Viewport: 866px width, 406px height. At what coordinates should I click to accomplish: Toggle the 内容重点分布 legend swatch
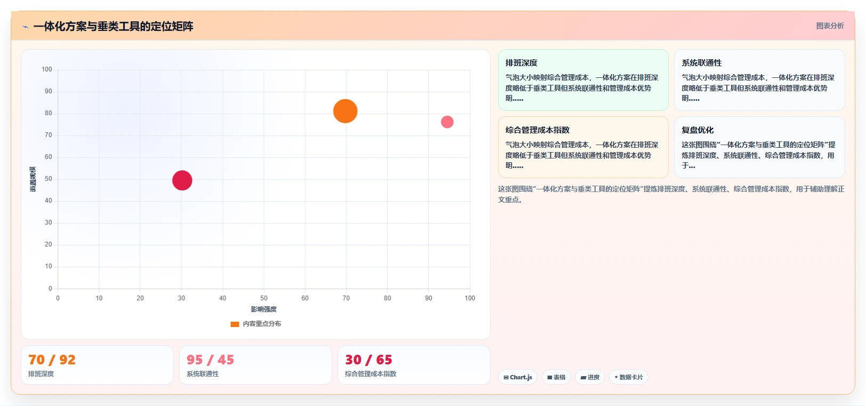pos(235,324)
